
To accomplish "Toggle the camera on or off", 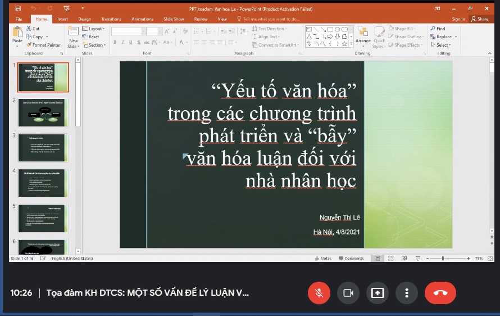I will point(348,293).
